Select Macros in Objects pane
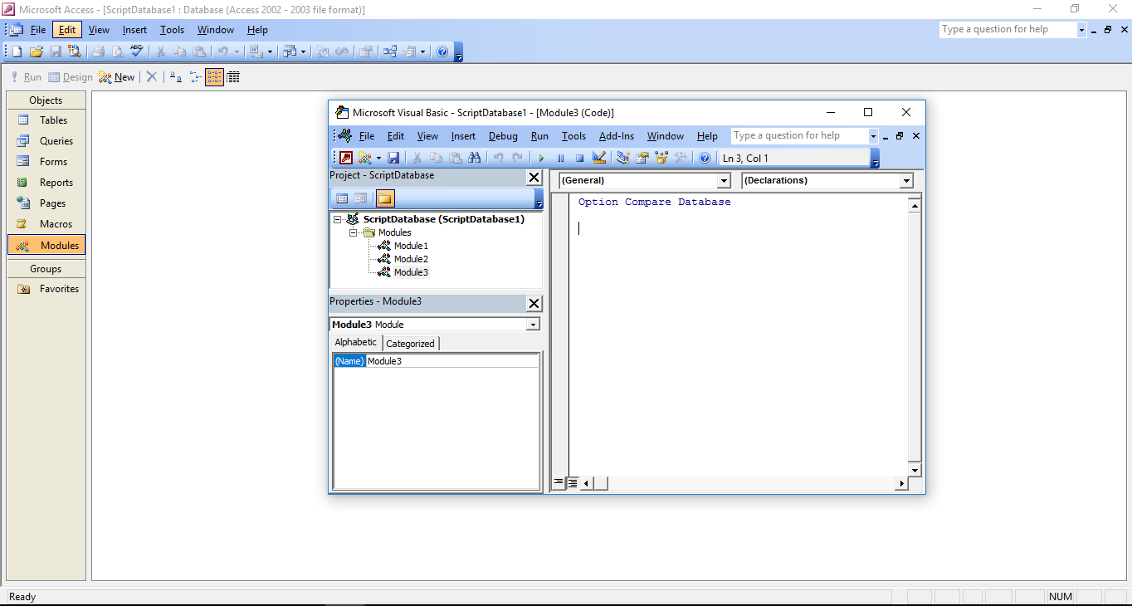The height and width of the screenshot is (606, 1132). [x=46, y=224]
